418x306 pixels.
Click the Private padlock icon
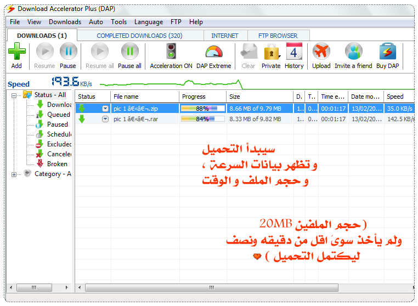270,52
